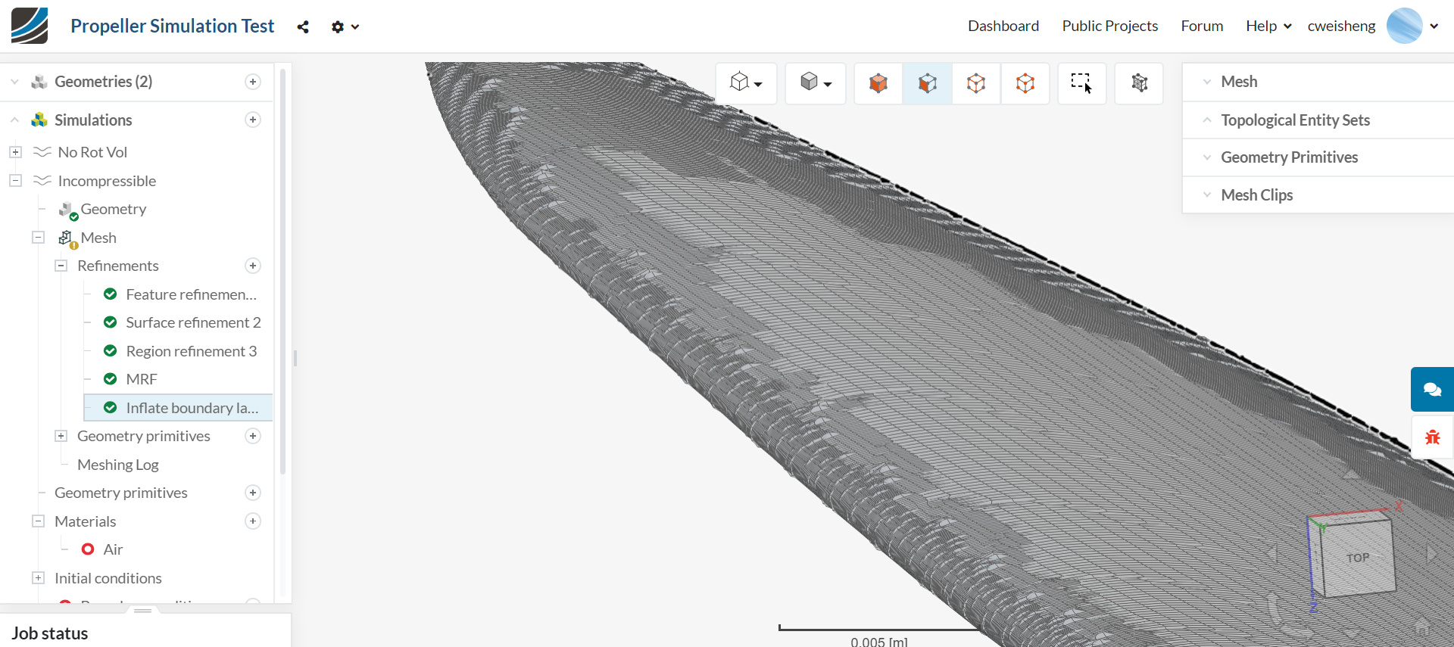The image size is (1454, 647).
Task: Click the Job status panel grip handle
Action: click(143, 610)
